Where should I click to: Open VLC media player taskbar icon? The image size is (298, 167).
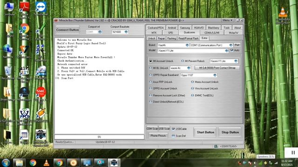point(47,163)
